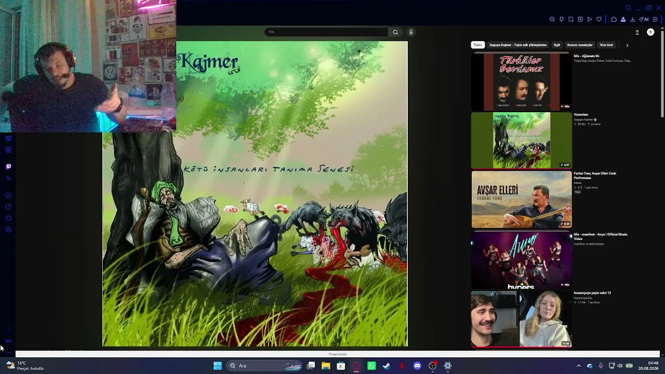
Task: Open the AI assistant button in toolbar
Action: tap(644, 19)
